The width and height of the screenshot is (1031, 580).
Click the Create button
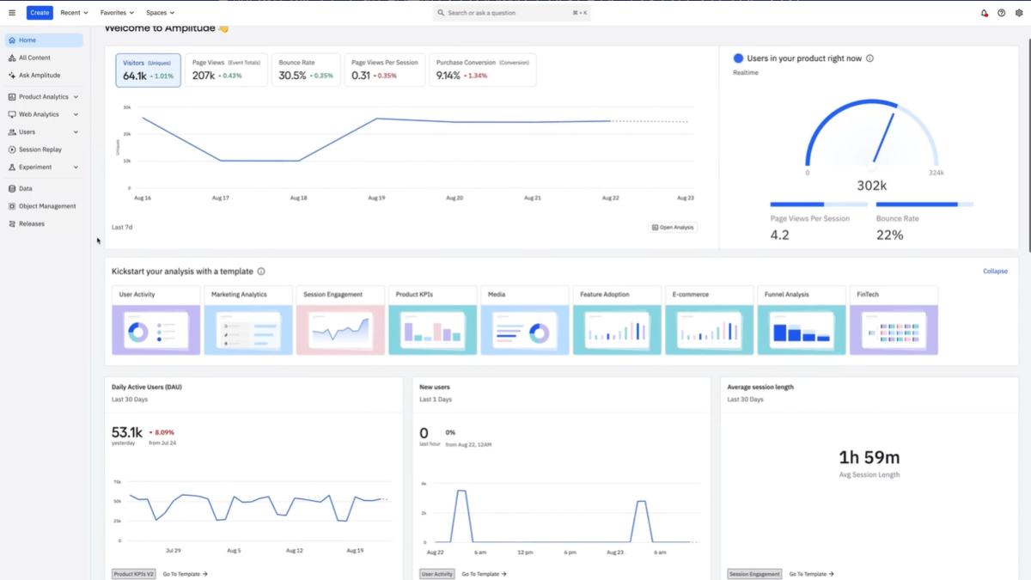tap(40, 13)
